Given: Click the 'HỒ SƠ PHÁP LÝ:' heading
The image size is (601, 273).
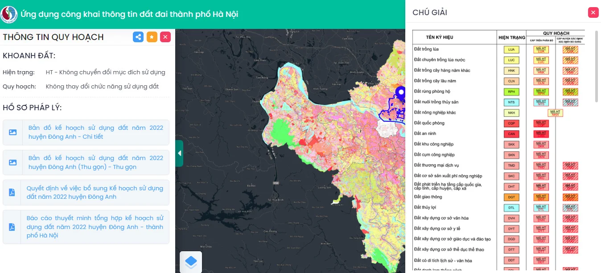Looking at the screenshot, I should 32,108.
